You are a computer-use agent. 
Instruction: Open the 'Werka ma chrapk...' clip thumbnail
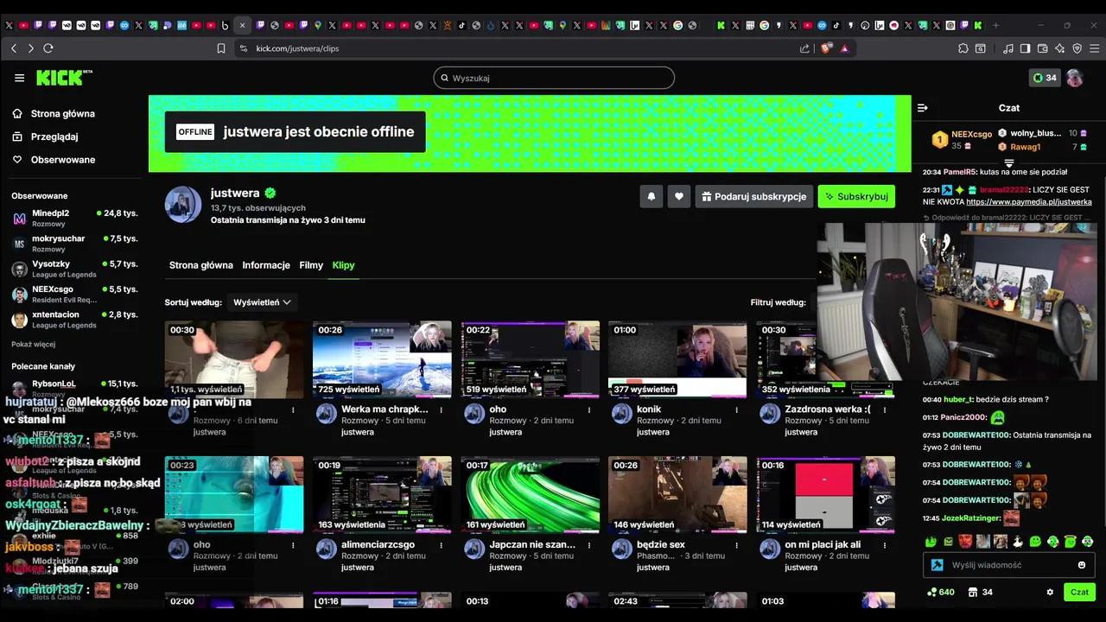click(382, 359)
